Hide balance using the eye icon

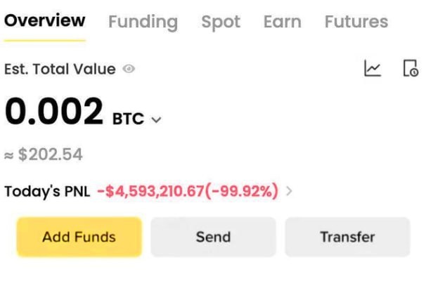click(x=129, y=69)
